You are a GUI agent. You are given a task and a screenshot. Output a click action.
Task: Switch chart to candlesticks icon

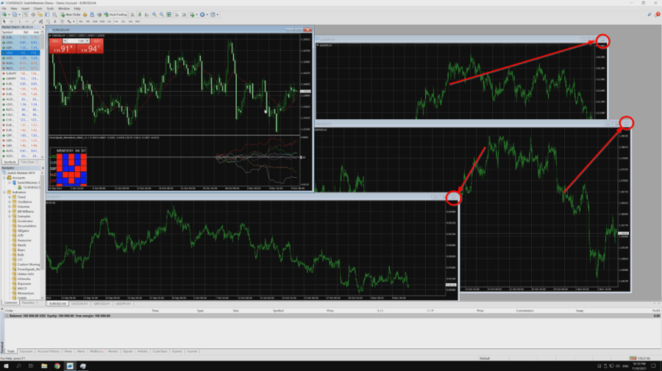pyautogui.click(x=139, y=15)
